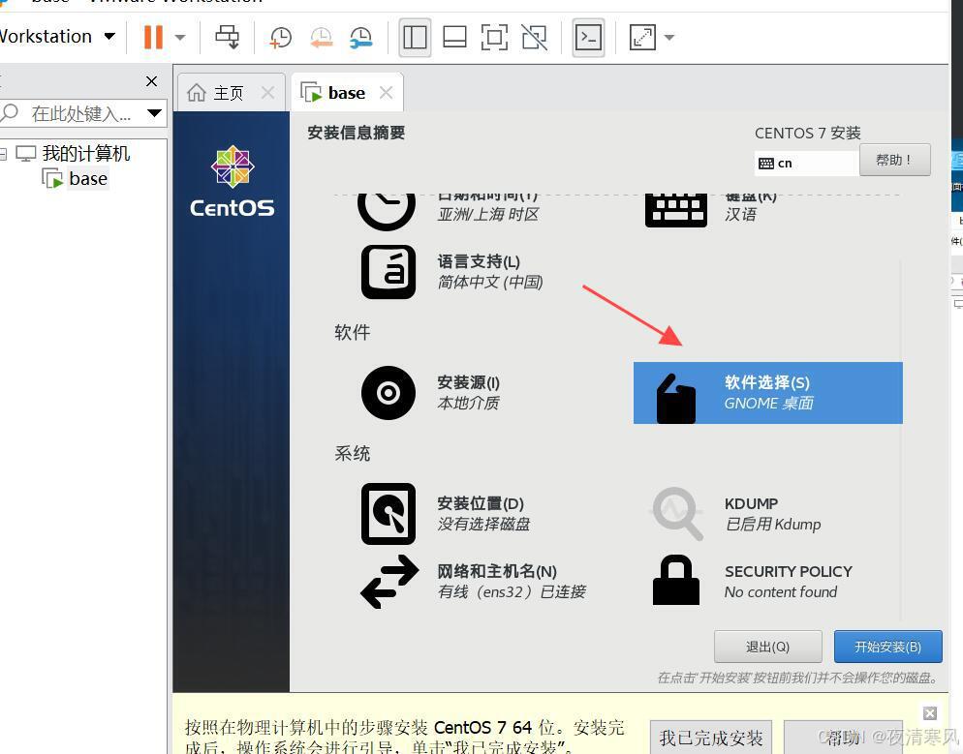Click 本地介质 text
The image size is (963, 754).
468,403
